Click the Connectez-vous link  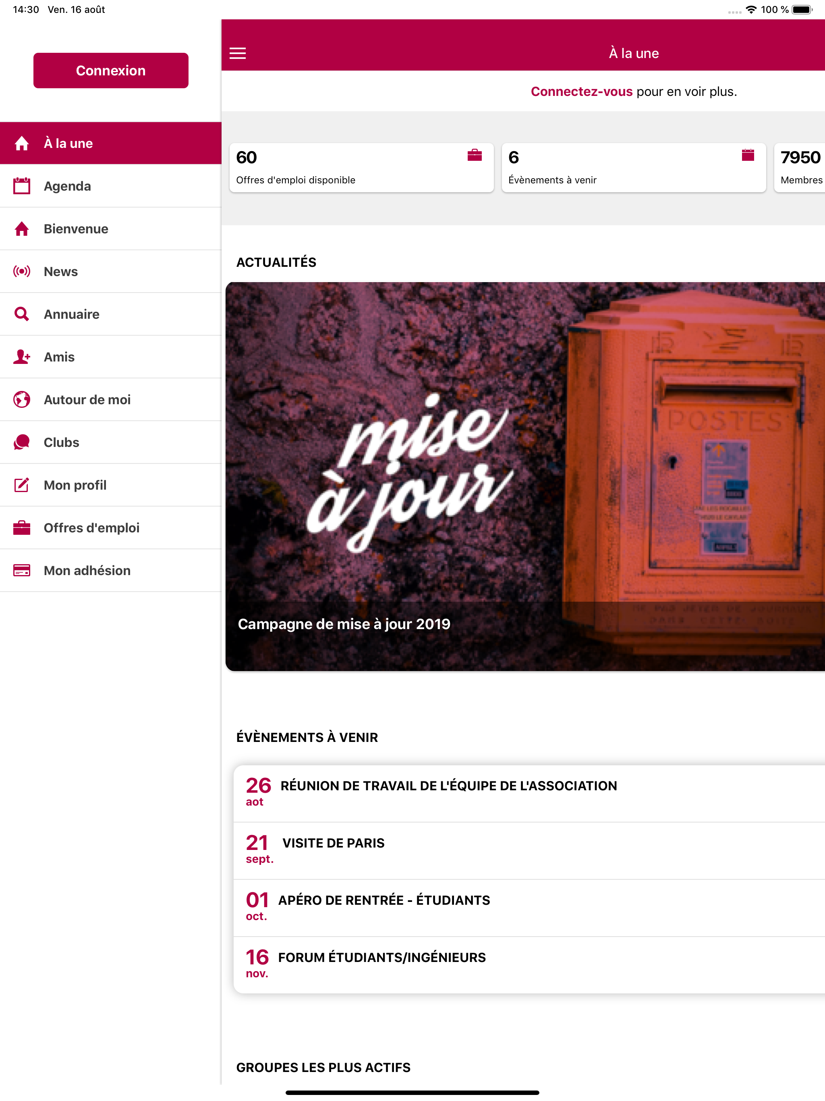coord(581,91)
